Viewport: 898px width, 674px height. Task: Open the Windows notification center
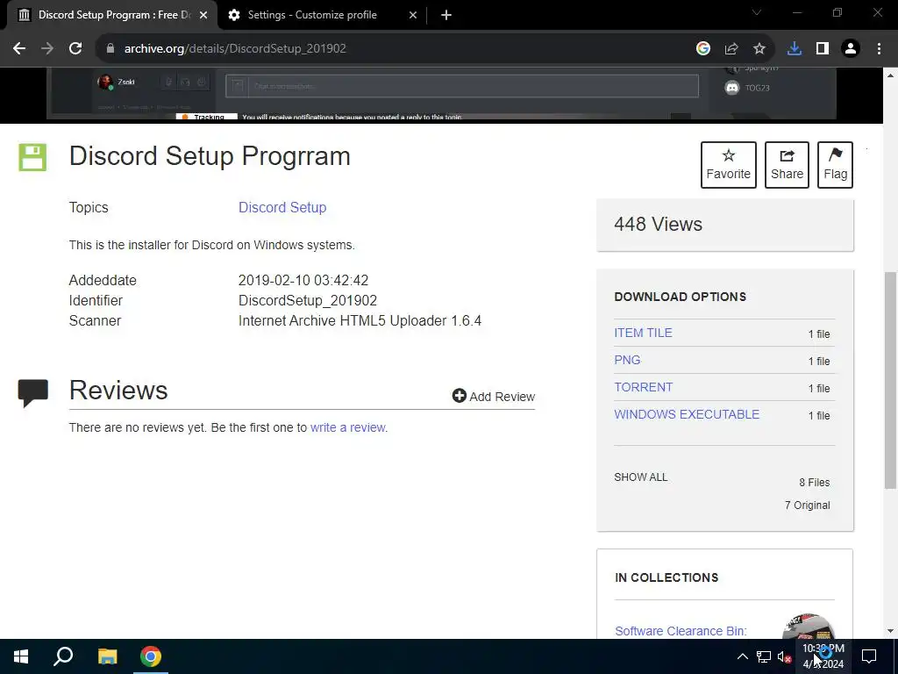tap(869, 656)
